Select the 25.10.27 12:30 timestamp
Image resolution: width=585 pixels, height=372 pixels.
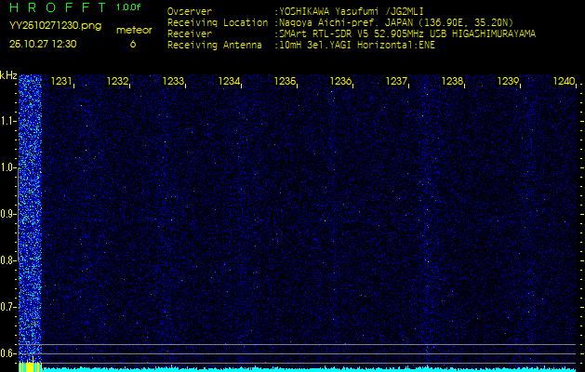(x=43, y=44)
